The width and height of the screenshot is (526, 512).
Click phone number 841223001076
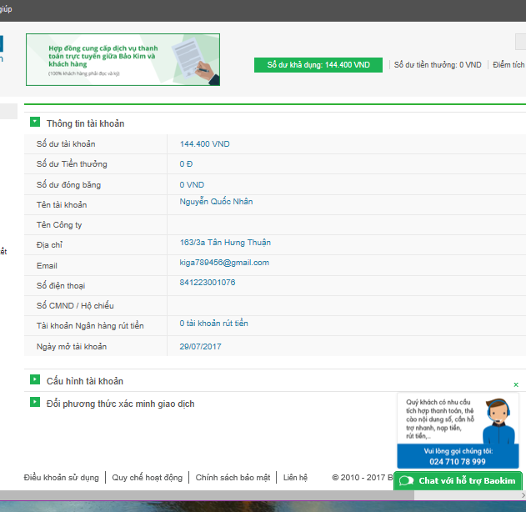point(208,282)
